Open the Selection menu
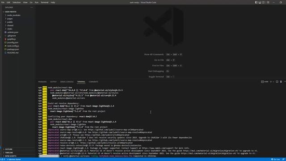 pos(17,2)
